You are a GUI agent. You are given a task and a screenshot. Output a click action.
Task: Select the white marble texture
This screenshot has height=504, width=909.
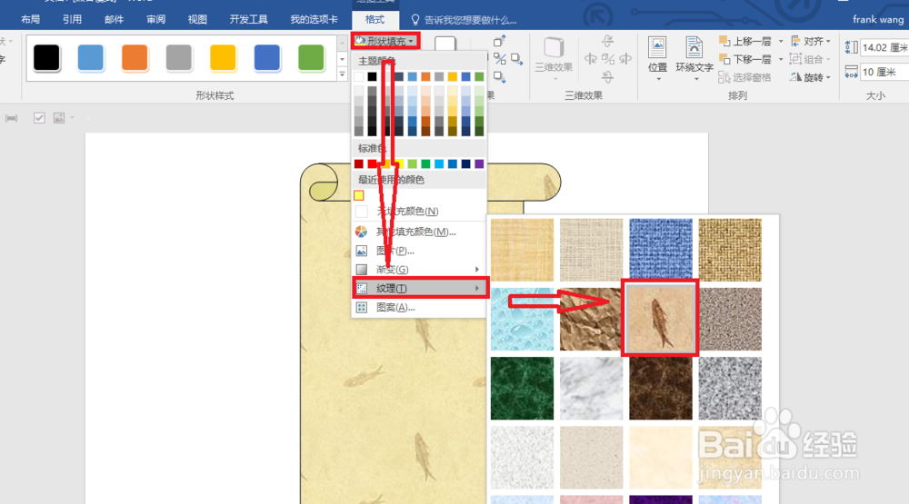click(592, 388)
